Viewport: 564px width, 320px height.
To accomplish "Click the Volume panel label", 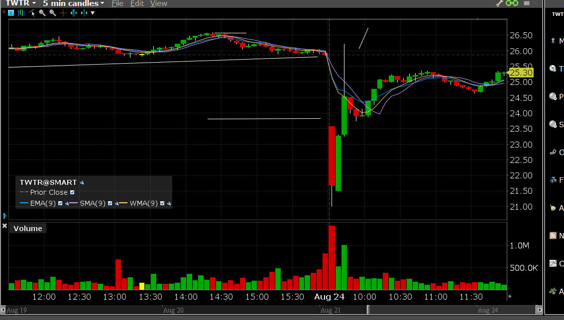I will tap(28, 229).
